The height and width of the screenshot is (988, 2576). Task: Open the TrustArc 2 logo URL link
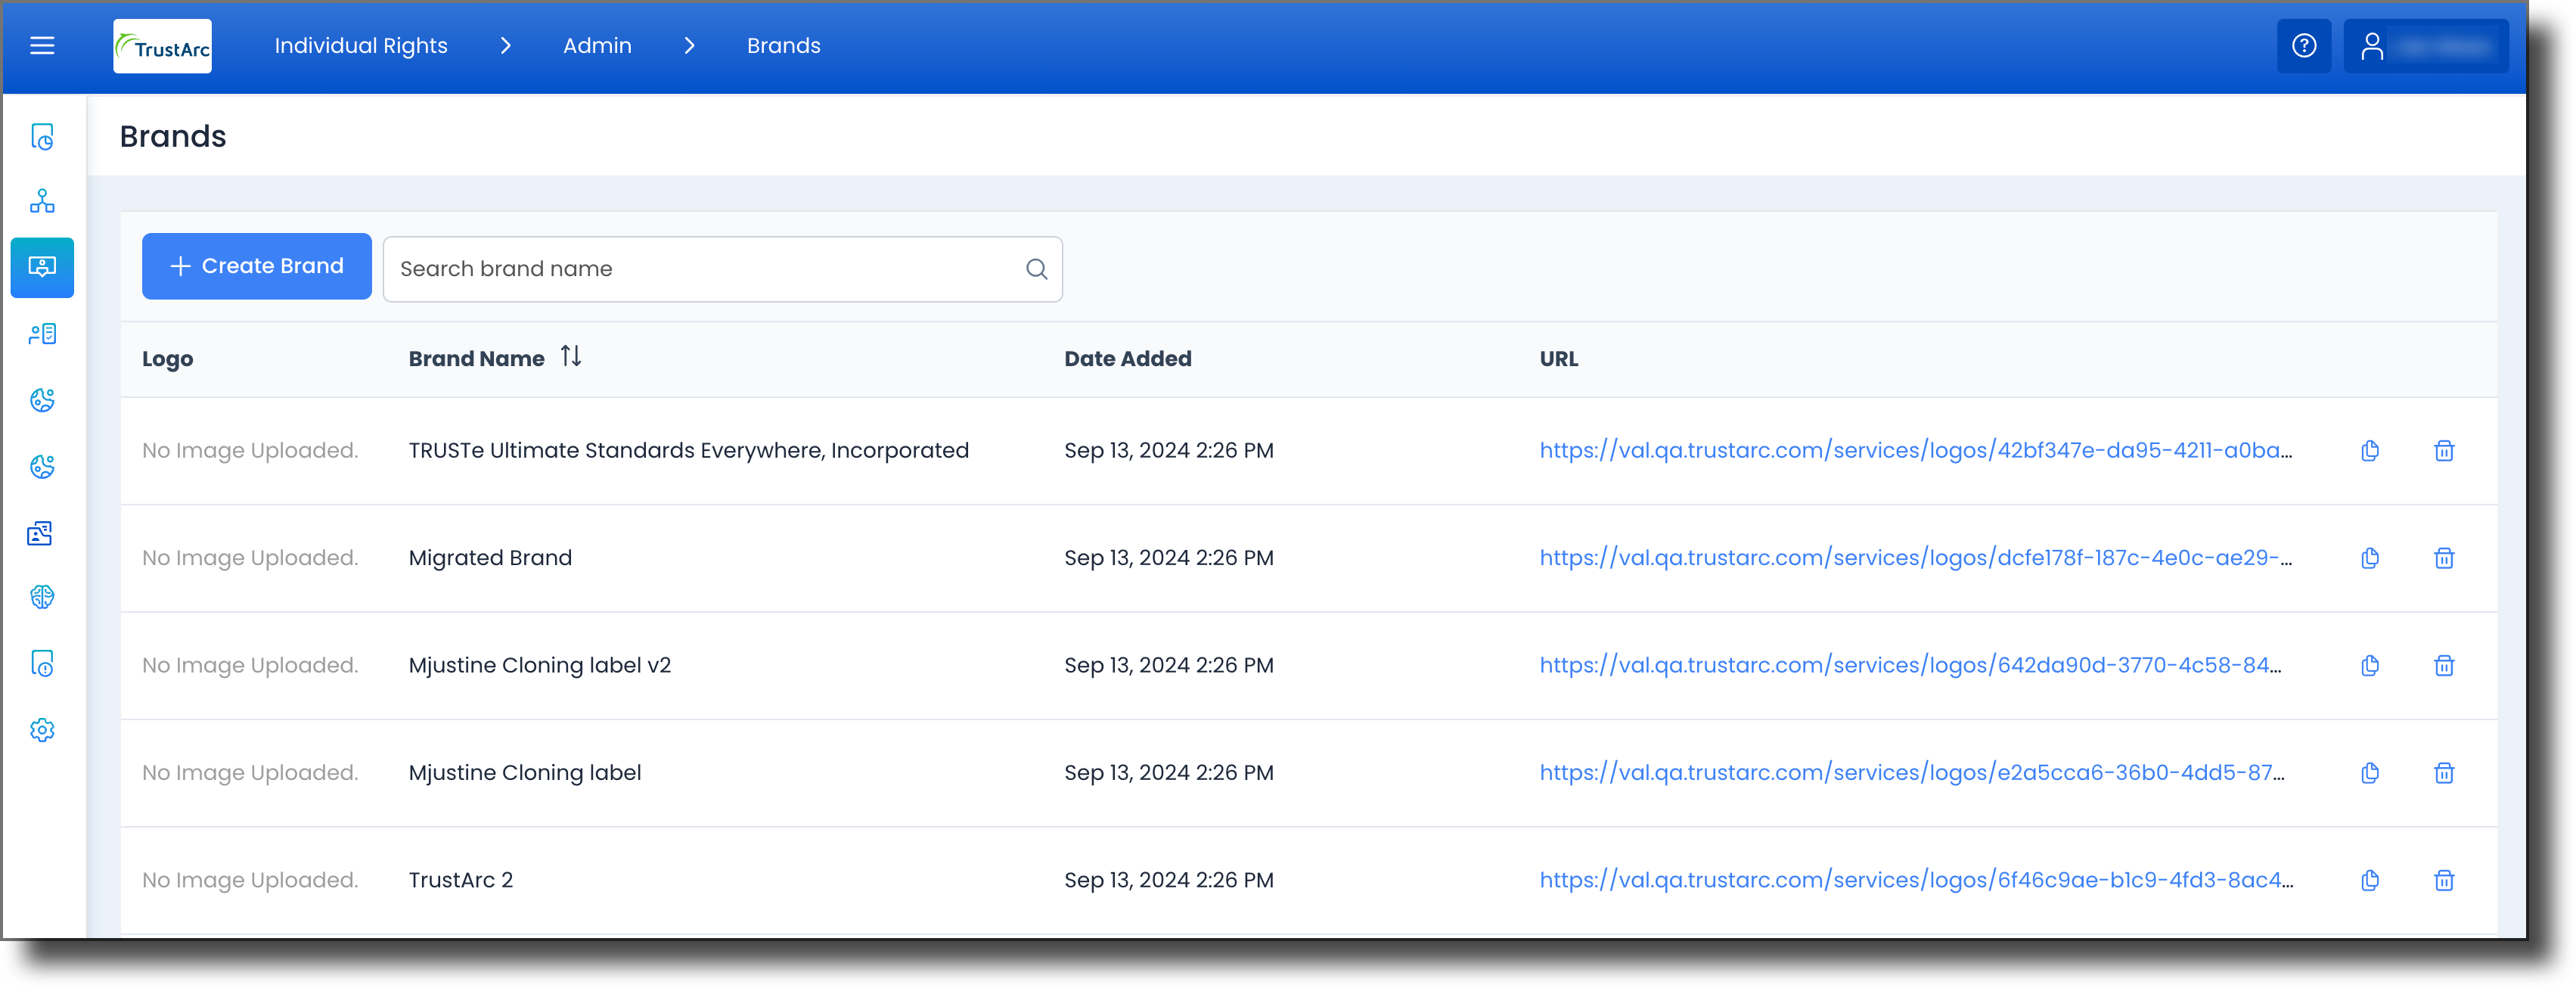pos(1917,880)
